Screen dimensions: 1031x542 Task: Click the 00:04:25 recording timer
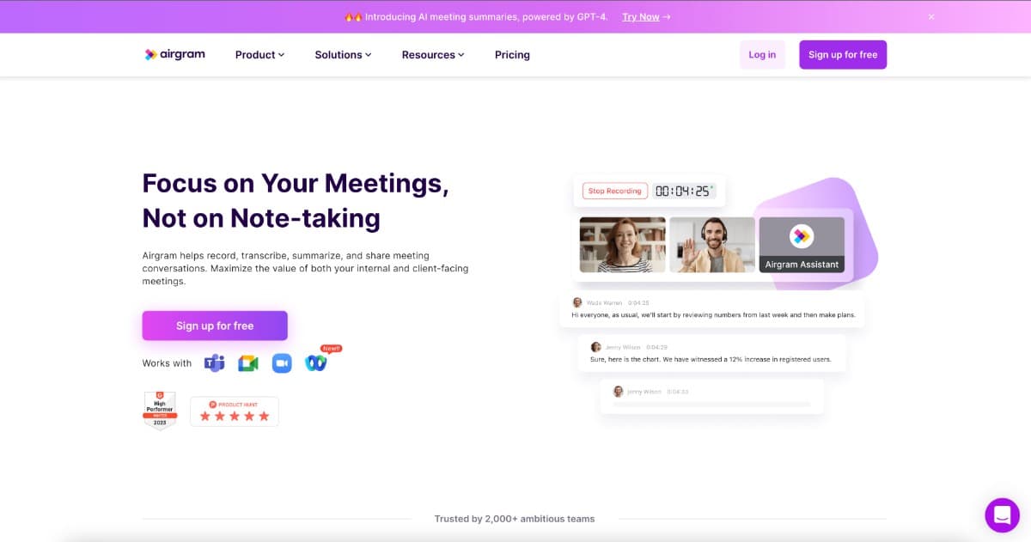click(684, 191)
